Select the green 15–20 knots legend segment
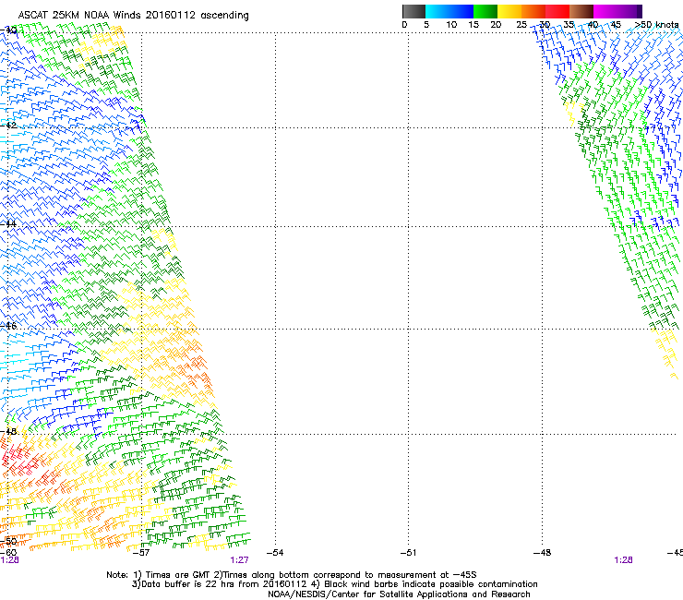This screenshot has height=600, width=683. pyautogui.click(x=485, y=11)
